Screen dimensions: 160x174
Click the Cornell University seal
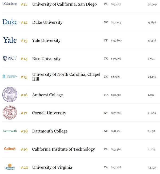point(10,113)
